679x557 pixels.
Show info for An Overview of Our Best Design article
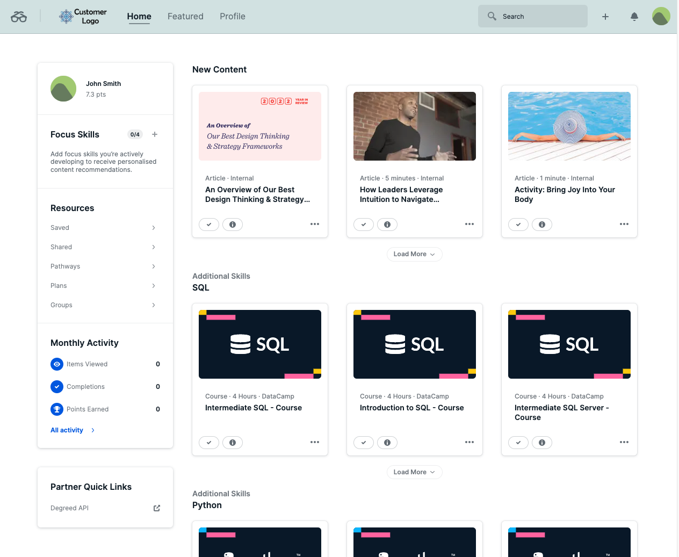[x=233, y=225]
